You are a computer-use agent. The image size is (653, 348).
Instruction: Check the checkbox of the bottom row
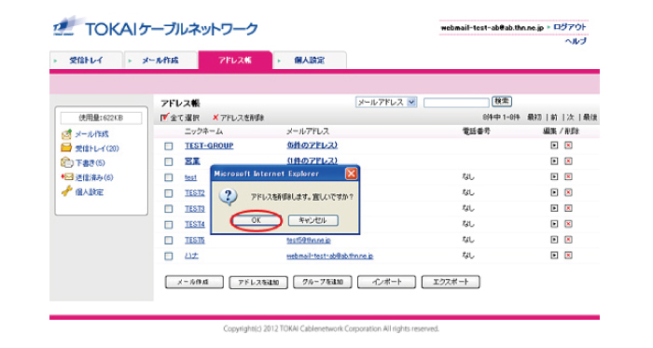(168, 256)
